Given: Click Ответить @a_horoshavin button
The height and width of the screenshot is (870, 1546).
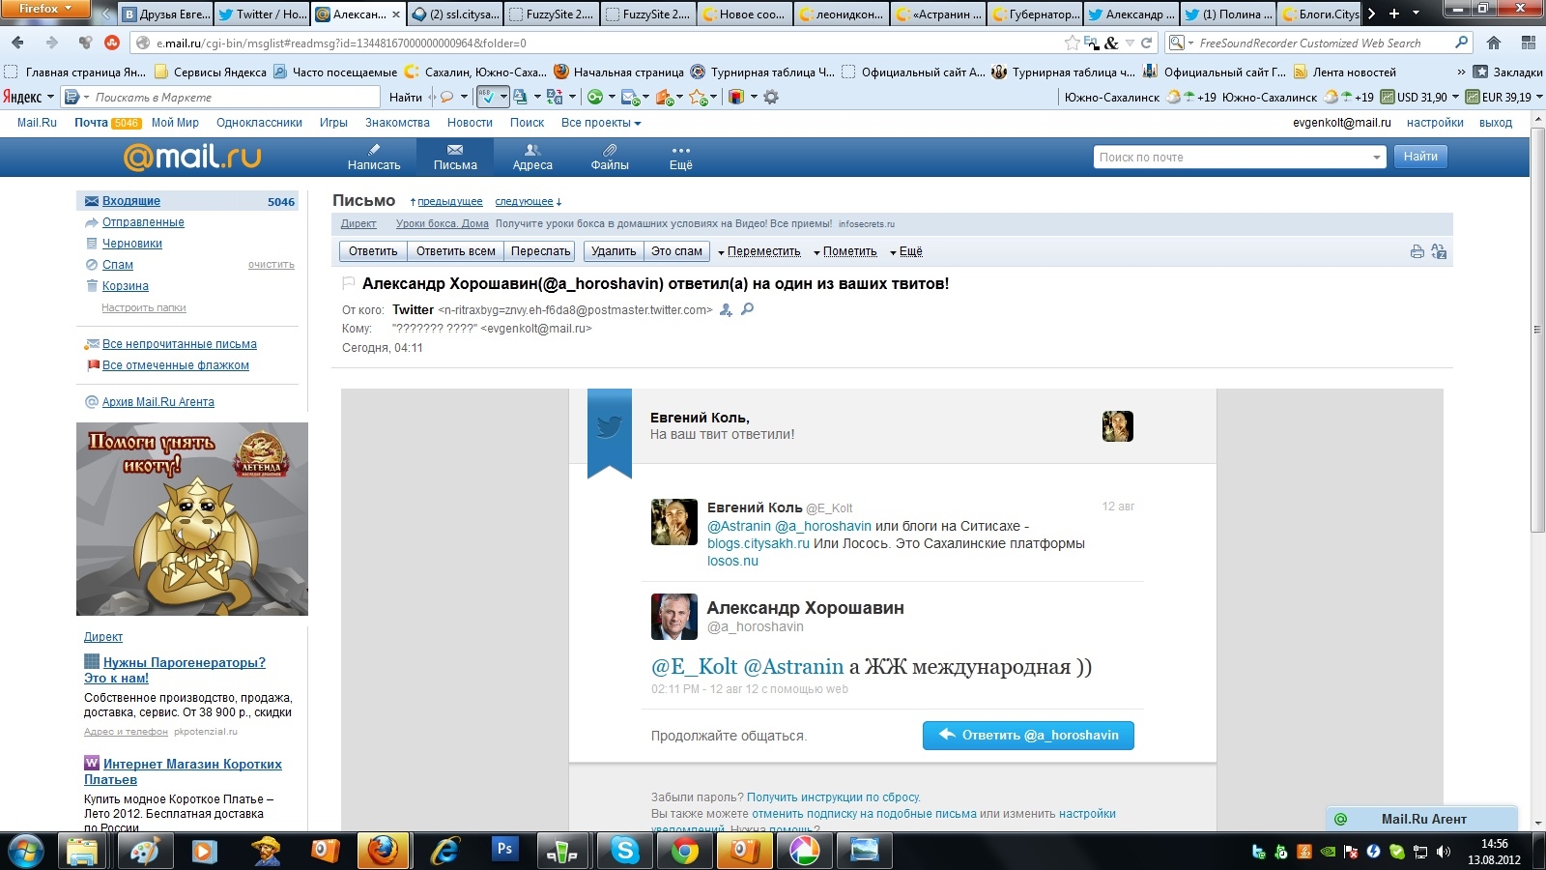Looking at the screenshot, I should [1028, 736].
